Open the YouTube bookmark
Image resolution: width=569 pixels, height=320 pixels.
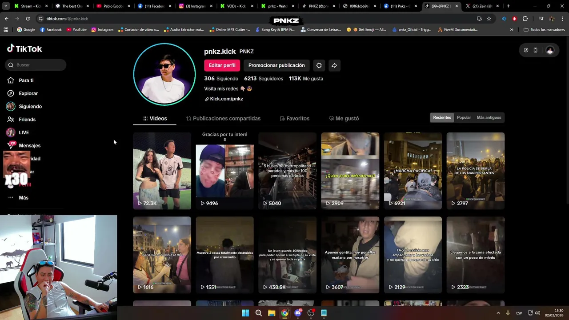click(x=76, y=30)
